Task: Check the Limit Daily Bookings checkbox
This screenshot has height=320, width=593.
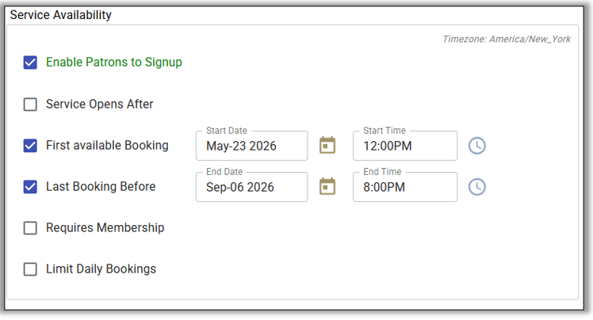Action: [30, 269]
